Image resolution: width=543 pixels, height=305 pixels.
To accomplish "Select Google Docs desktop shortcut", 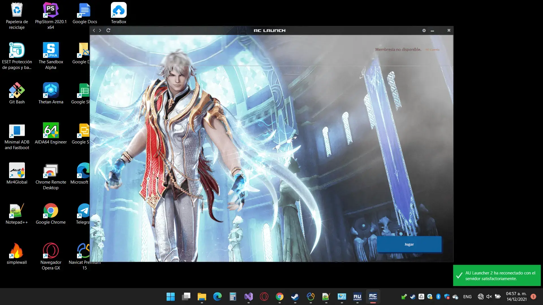I will pyautogui.click(x=85, y=13).
